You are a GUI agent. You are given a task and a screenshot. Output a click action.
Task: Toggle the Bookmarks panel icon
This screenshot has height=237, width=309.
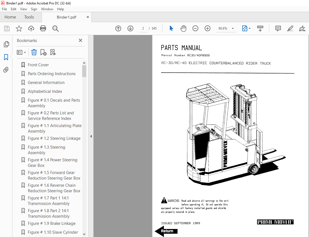tap(6, 57)
